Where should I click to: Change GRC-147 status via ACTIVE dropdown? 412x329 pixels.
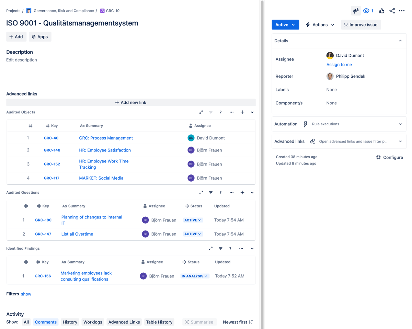point(193,234)
